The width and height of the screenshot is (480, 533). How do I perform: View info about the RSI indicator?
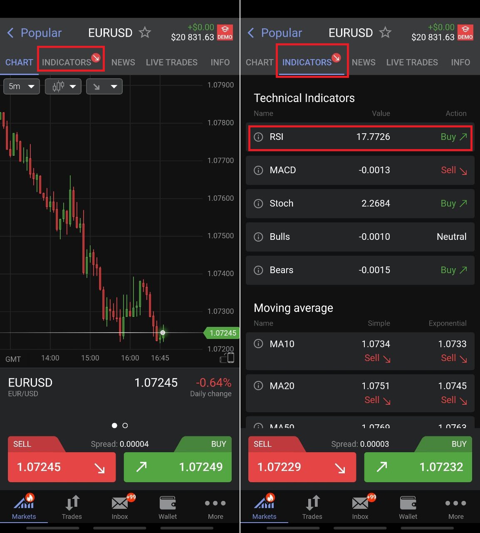click(x=258, y=137)
